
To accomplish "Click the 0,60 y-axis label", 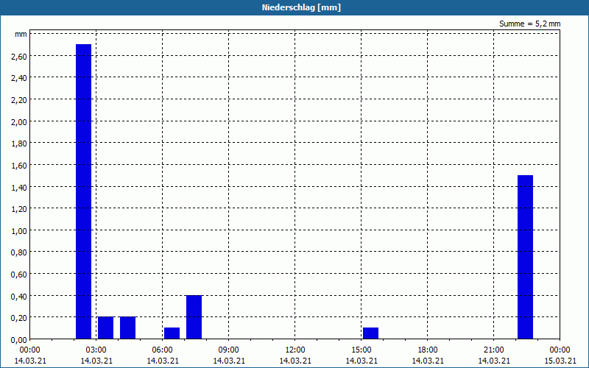I will [x=19, y=274].
